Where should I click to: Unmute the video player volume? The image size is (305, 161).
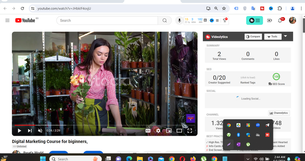point(40,130)
